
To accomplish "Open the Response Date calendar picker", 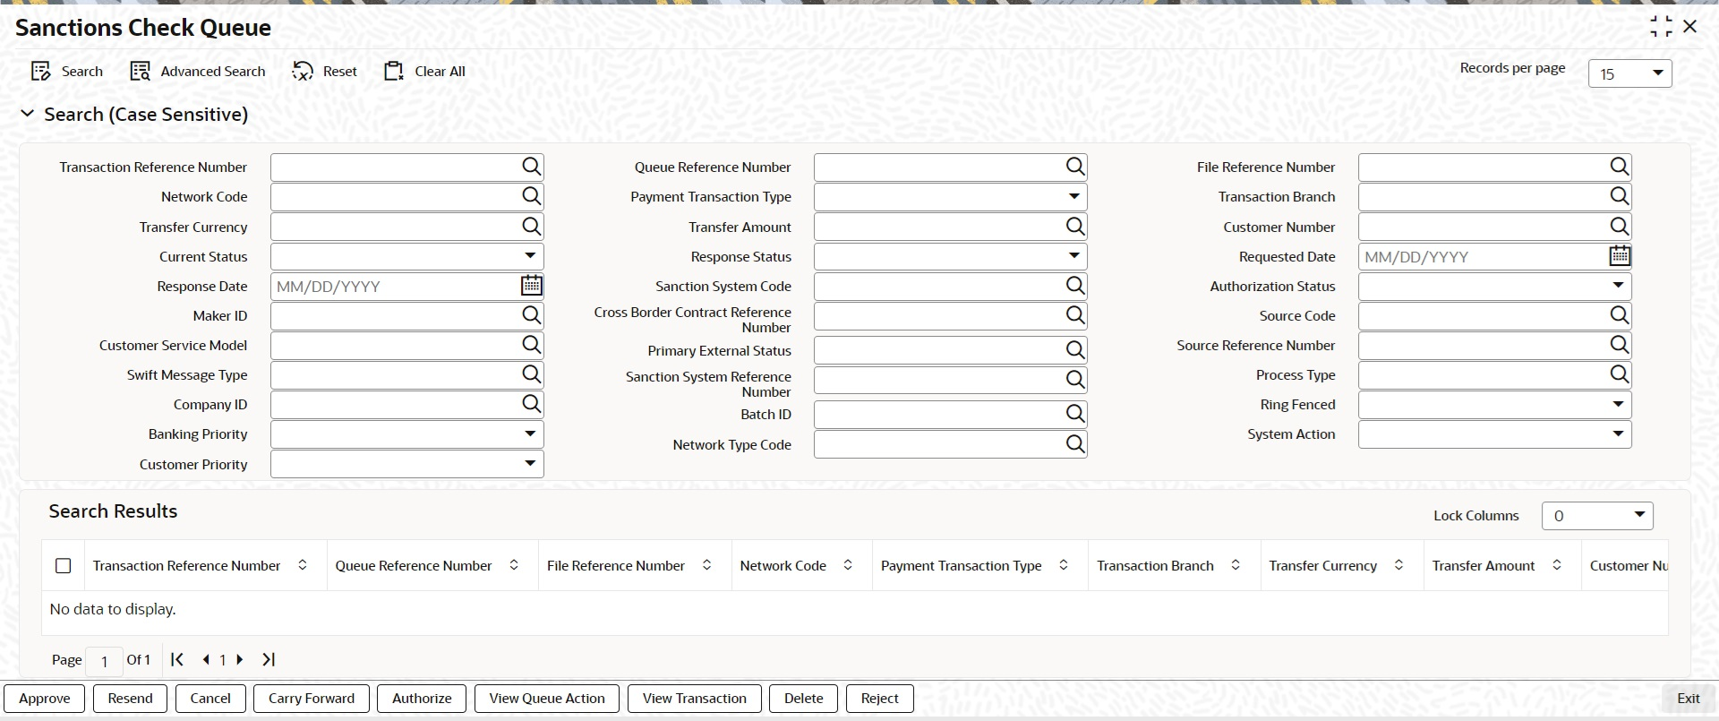I will pos(532,286).
